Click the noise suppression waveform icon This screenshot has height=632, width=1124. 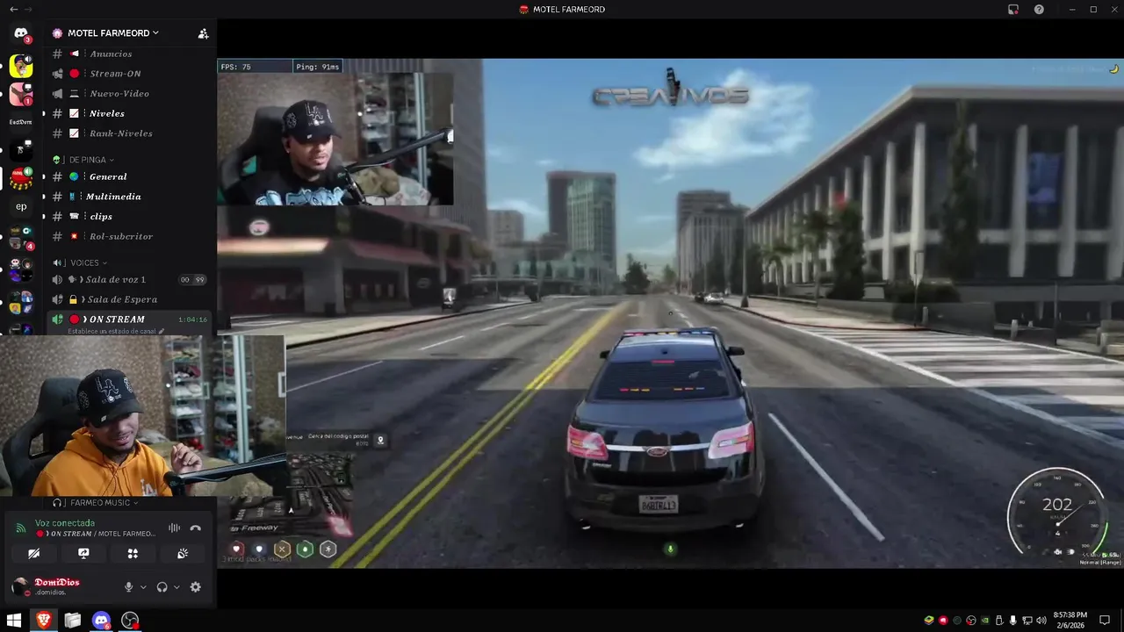[x=174, y=528]
